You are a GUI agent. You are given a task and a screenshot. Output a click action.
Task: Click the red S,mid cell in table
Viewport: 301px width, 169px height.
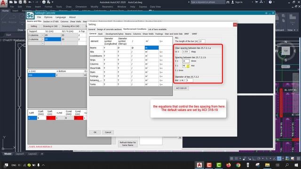pos(79,118)
